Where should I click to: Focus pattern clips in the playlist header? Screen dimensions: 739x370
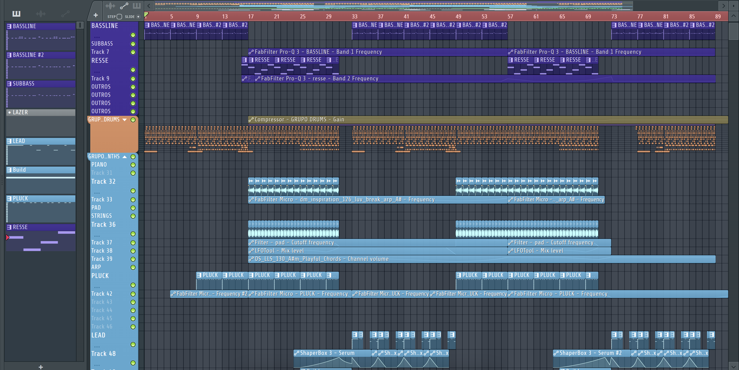(x=137, y=6)
